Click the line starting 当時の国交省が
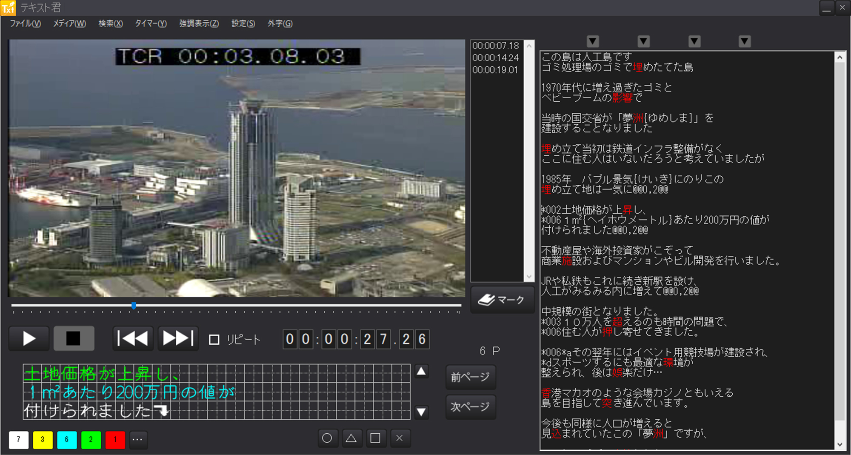Screen dimensions: 851x455 [x=627, y=118]
